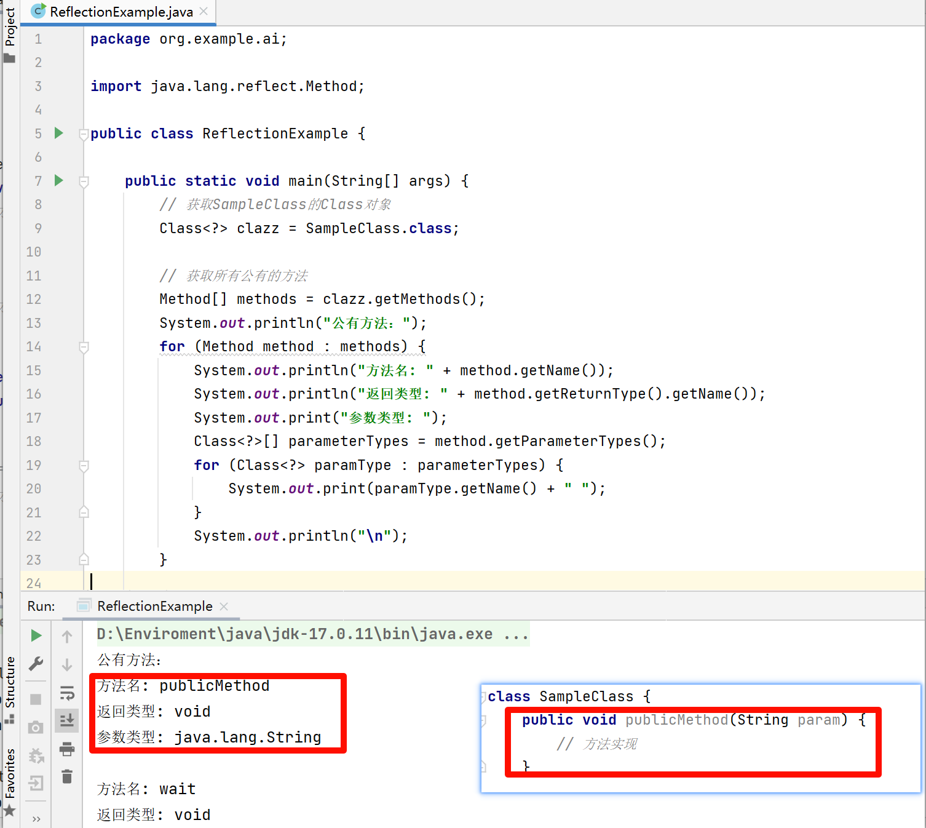Viewport: 926px width, 828px height.
Task: Click the Up arrow in the Run console toolbar
Action: [x=67, y=637]
